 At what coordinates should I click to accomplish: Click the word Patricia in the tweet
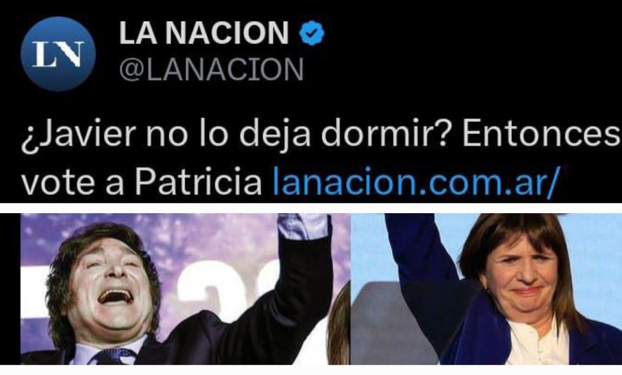(x=198, y=182)
